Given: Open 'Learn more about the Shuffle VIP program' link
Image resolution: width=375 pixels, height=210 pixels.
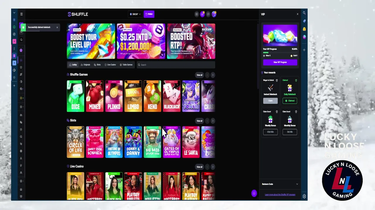Looking at the screenshot, I should pos(280,195).
